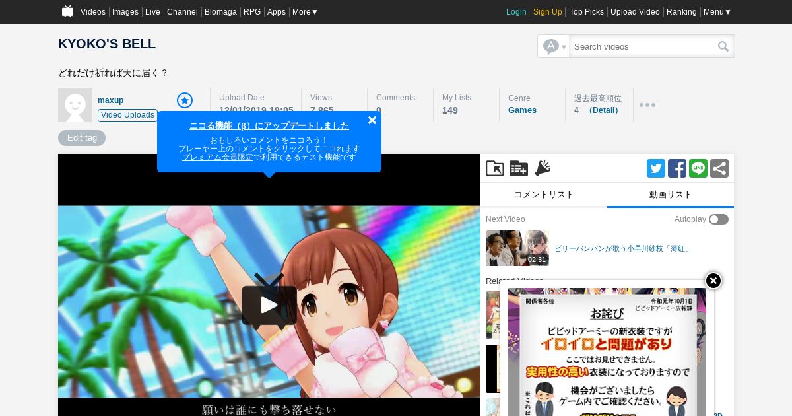Open the (Detail) ranking link
The width and height of the screenshot is (792, 416).
click(604, 110)
